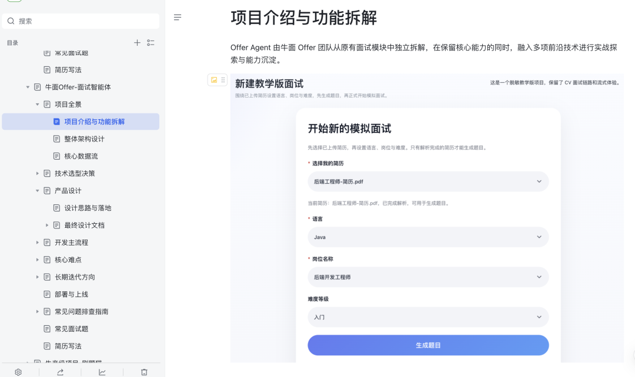The image size is (635, 377).
Task: Open settings gear at sidebar bottom
Action: pos(18,372)
